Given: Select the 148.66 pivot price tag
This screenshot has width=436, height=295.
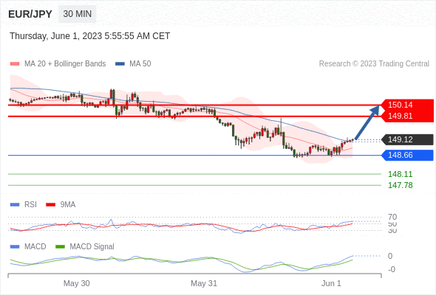Looking at the screenshot, I should 407,155.
